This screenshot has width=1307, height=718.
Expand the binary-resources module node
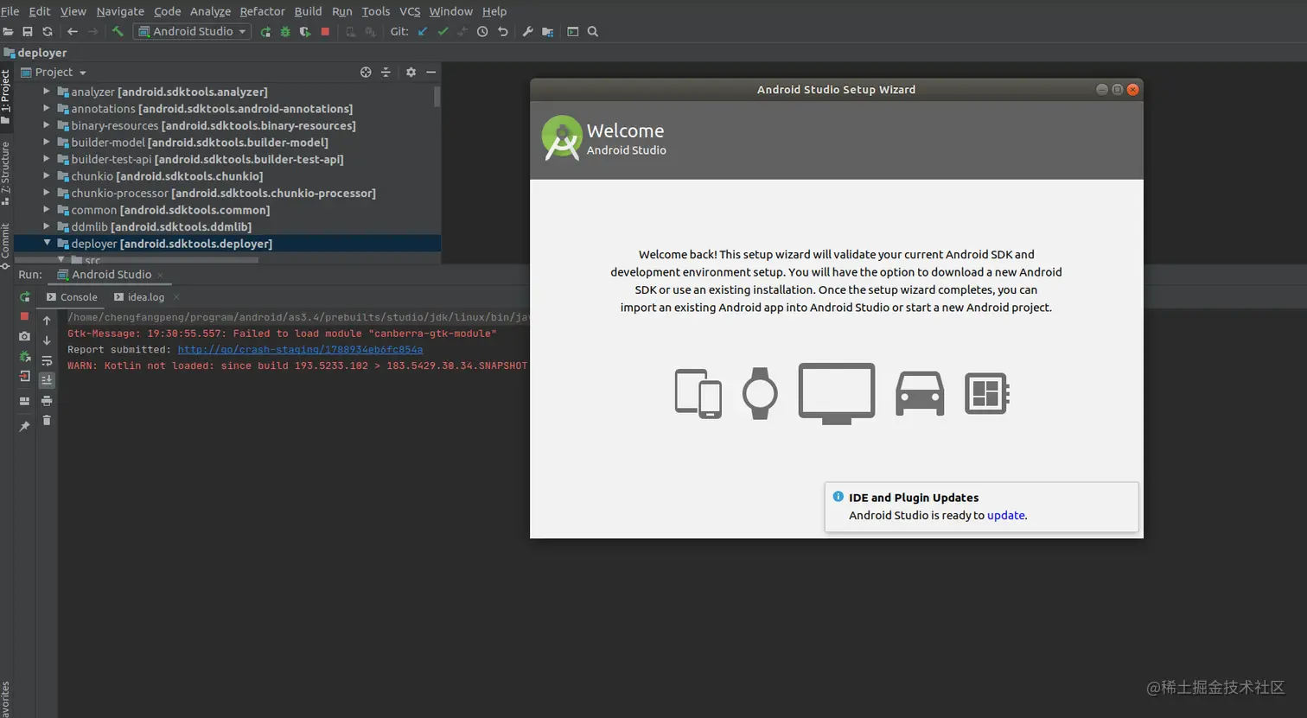pos(47,125)
